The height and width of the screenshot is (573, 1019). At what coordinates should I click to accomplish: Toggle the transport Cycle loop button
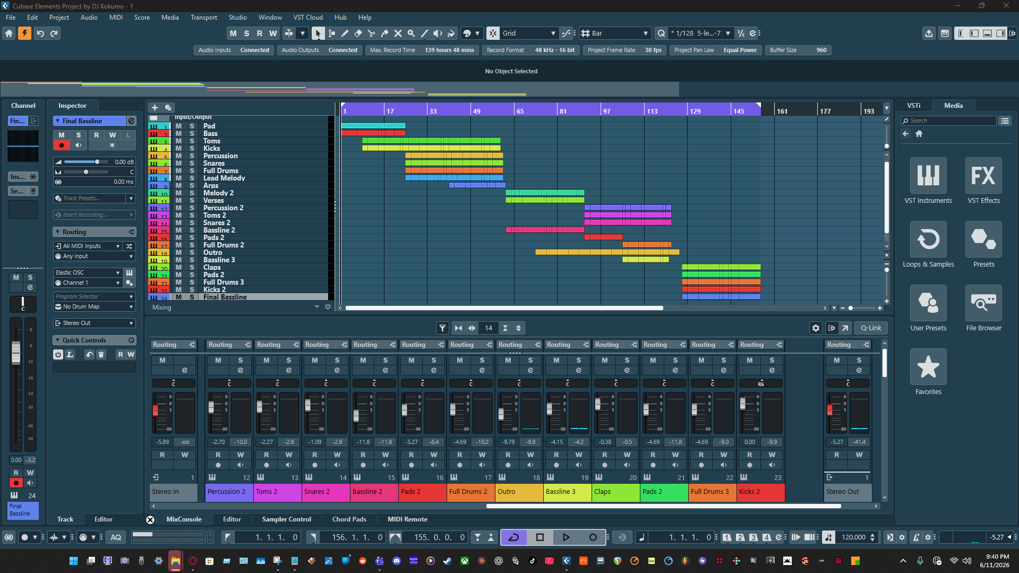pos(513,537)
